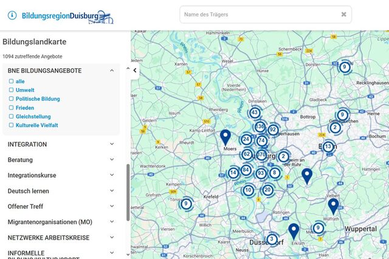Open the cluster marker showing 3 at Düsseldorf
Viewport: 389px width, 259px height.
[272, 239]
